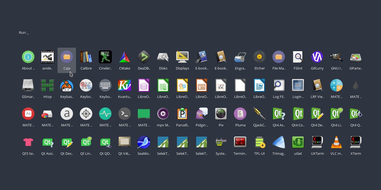Screen dimensions: 381x190
Task: Start the DeaDBeeF music player
Action: [x=144, y=60]
